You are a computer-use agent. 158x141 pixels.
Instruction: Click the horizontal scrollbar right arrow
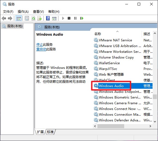point(150,126)
